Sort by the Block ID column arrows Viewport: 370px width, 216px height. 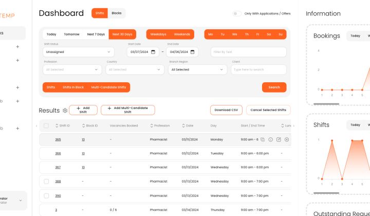pos(83,125)
